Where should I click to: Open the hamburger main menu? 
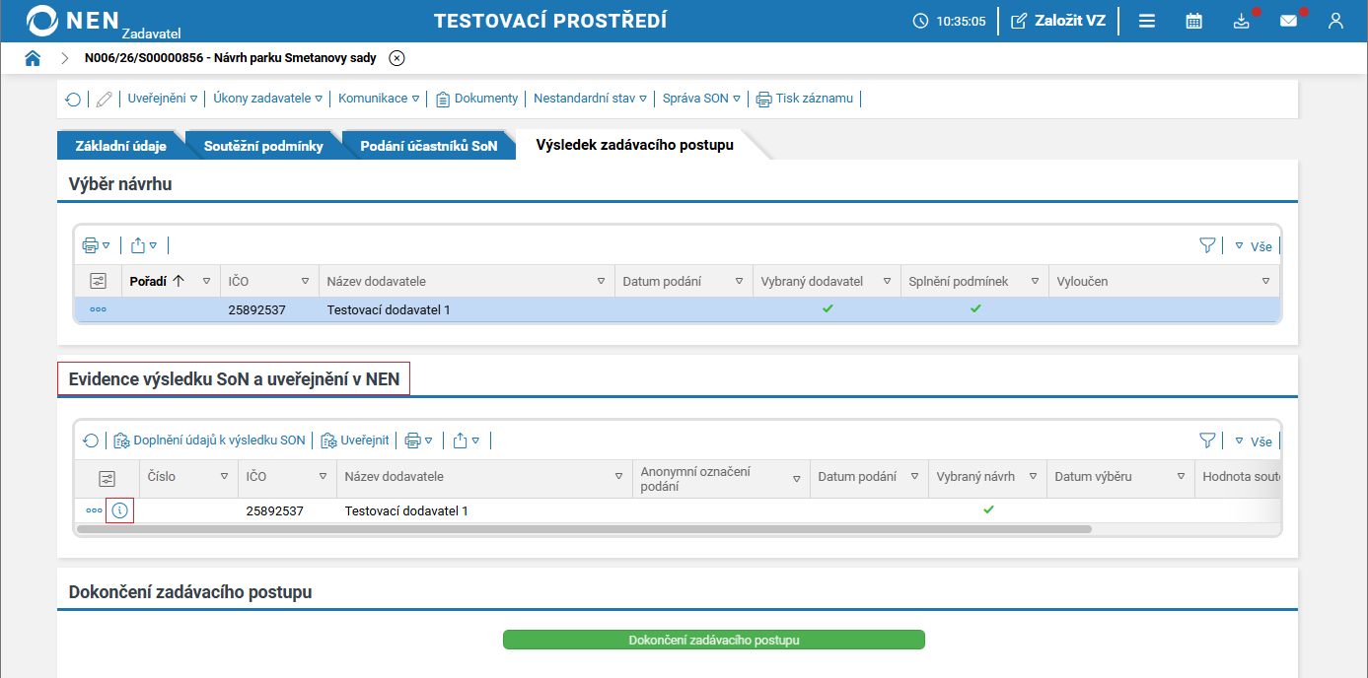coord(1147,21)
